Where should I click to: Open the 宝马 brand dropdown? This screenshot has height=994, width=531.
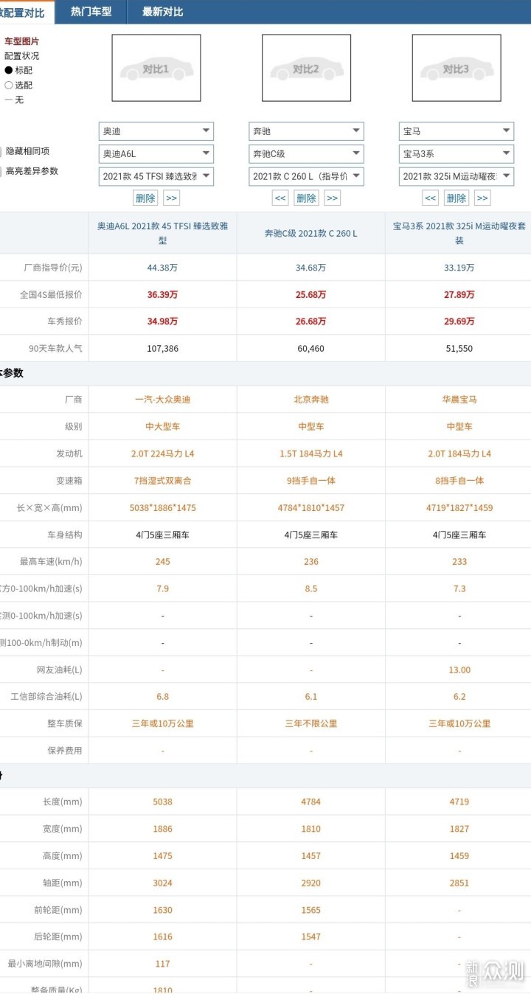point(457,131)
